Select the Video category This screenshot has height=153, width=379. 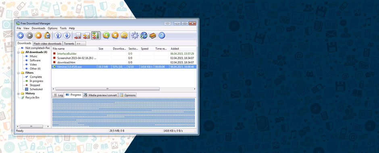pos(33,64)
